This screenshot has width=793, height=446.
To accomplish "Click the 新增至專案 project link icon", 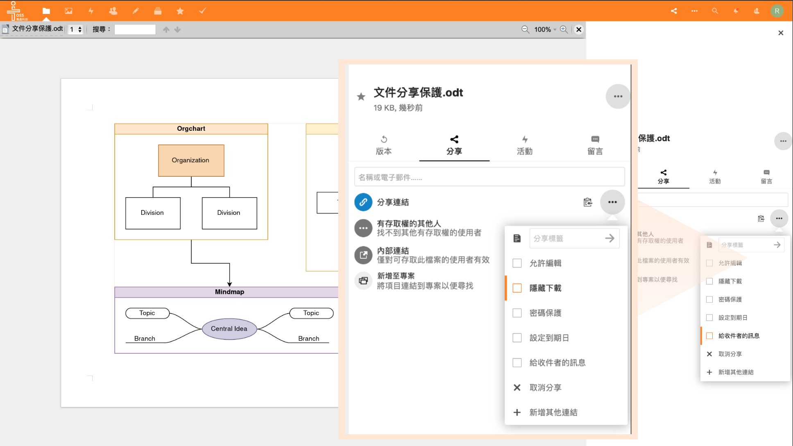I will [x=363, y=280].
